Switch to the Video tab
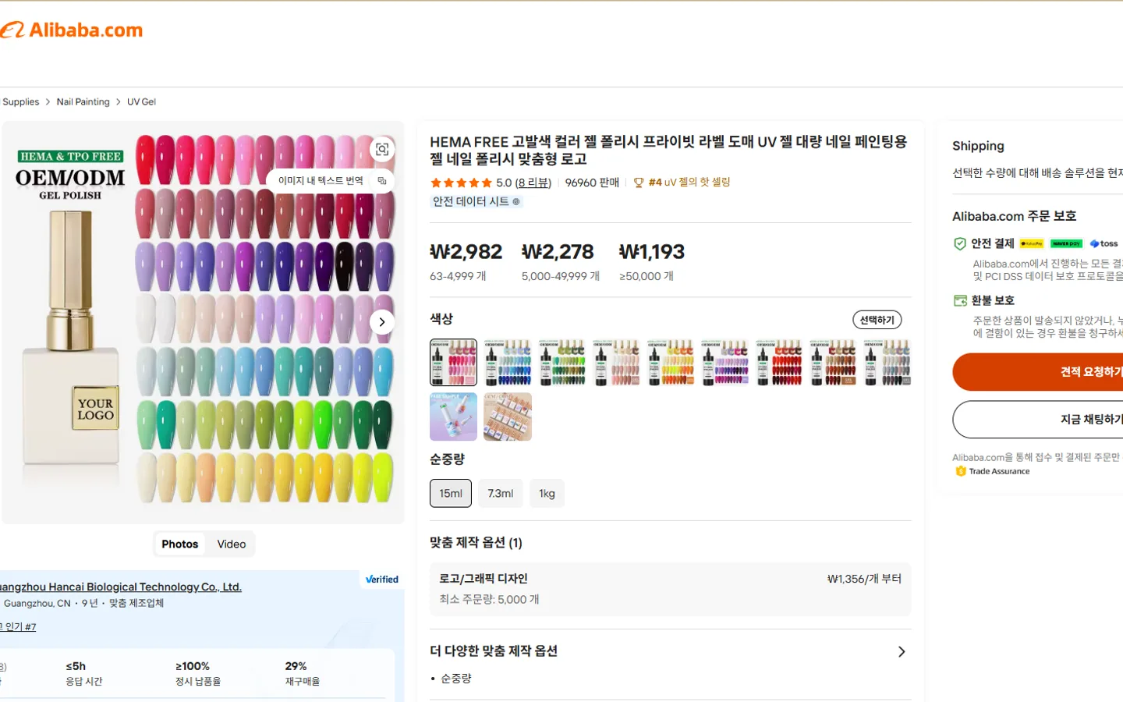 pyautogui.click(x=232, y=544)
